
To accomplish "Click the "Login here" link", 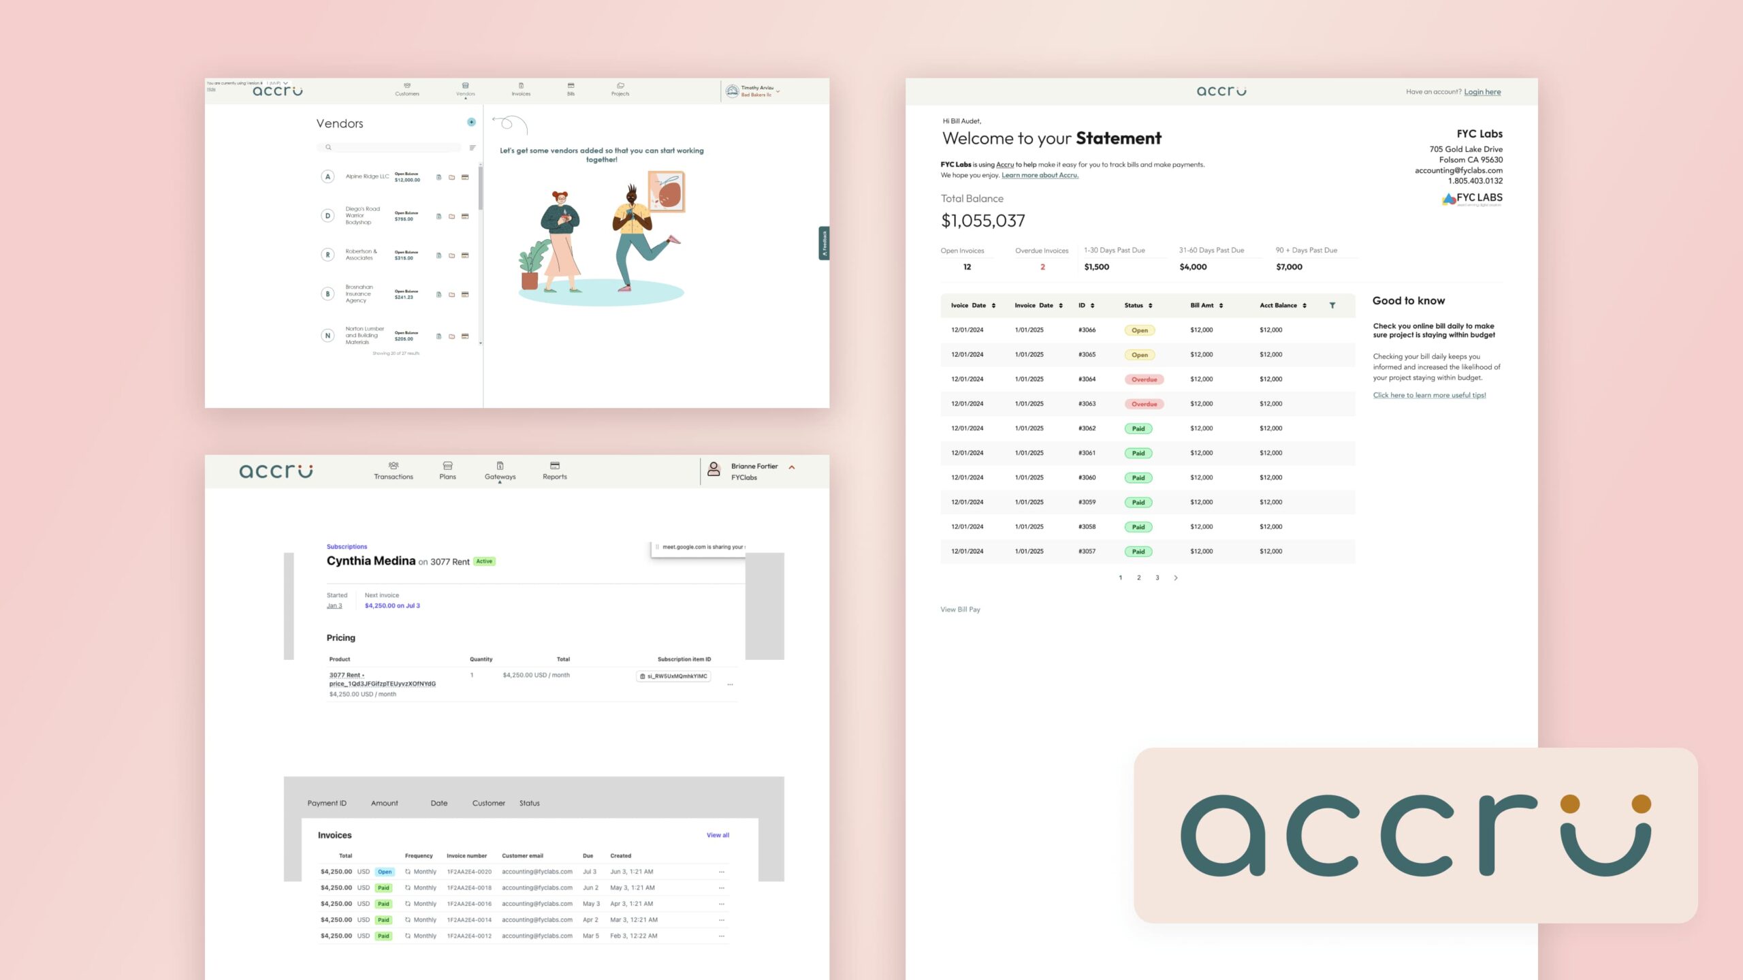I will point(1482,92).
